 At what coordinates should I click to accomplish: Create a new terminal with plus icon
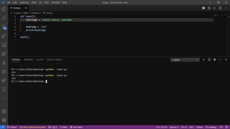tap(203, 60)
